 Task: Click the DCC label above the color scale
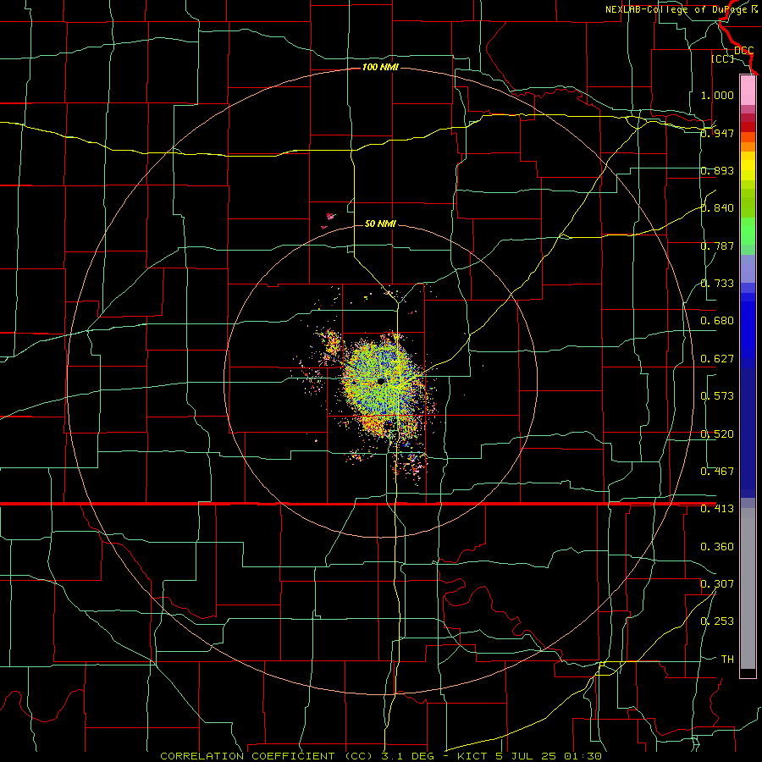click(x=743, y=51)
